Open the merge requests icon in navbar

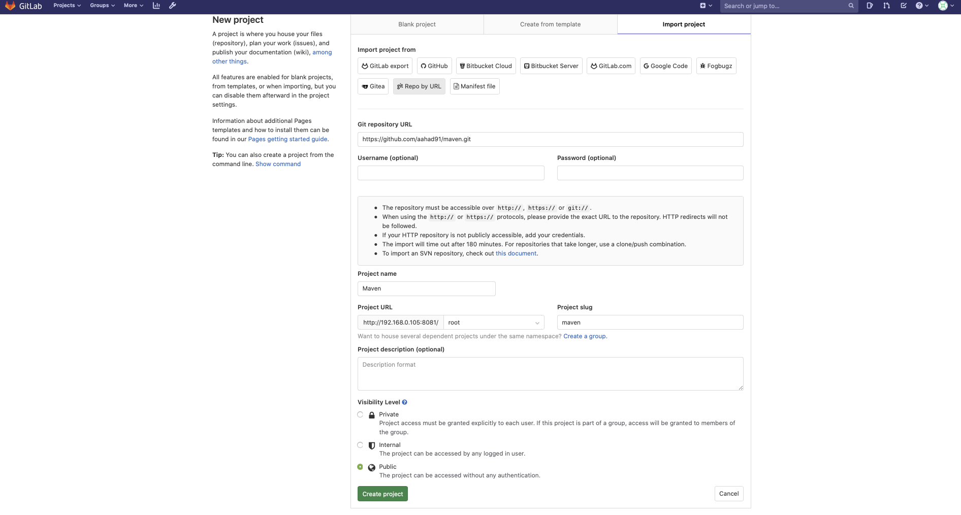[886, 6]
